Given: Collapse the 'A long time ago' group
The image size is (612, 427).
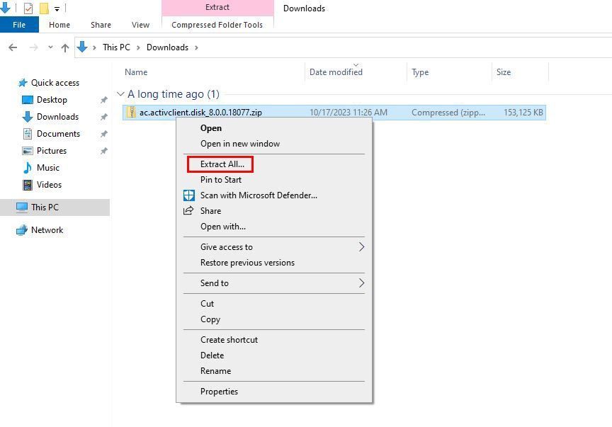Looking at the screenshot, I should click(x=120, y=94).
